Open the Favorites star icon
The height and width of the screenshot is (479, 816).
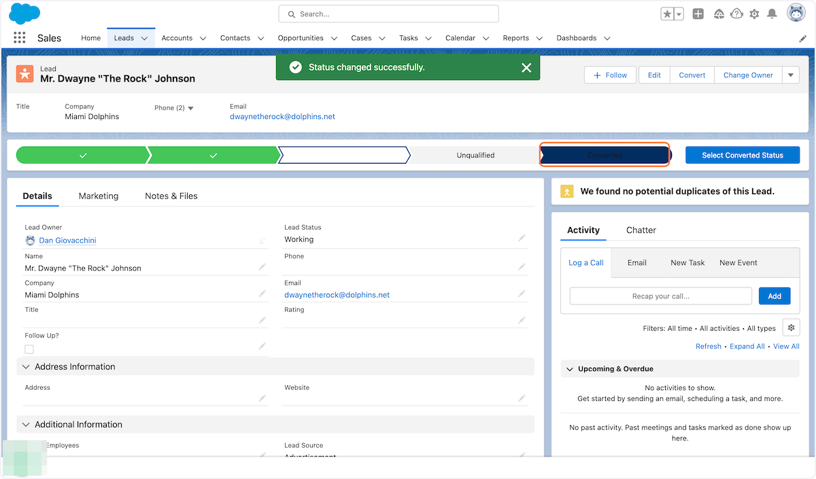[667, 14]
